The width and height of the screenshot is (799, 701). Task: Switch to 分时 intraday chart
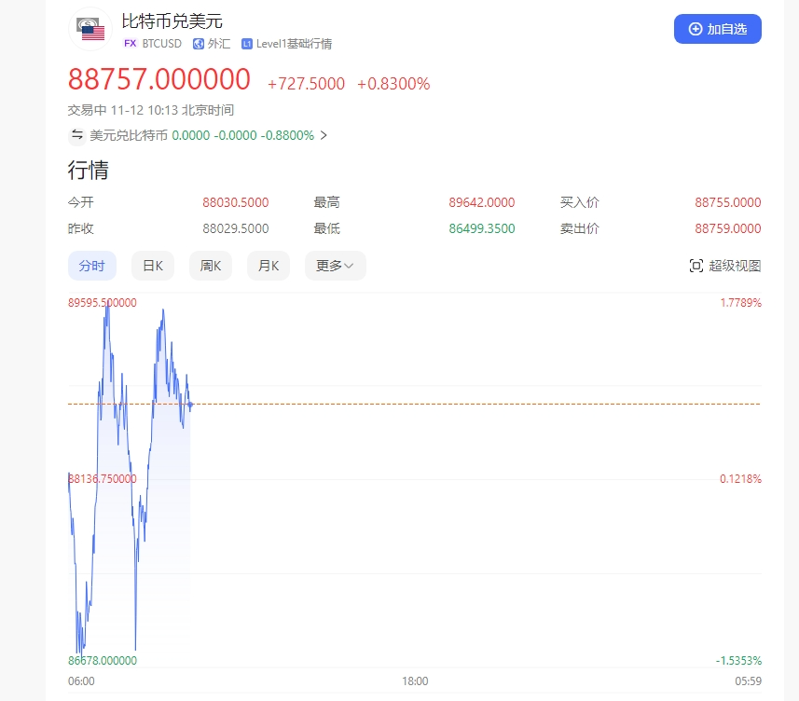click(91, 266)
